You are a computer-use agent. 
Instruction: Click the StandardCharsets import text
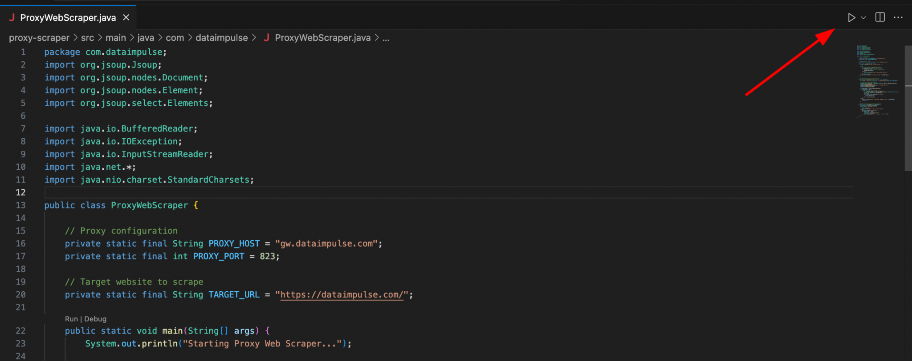tap(208, 180)
